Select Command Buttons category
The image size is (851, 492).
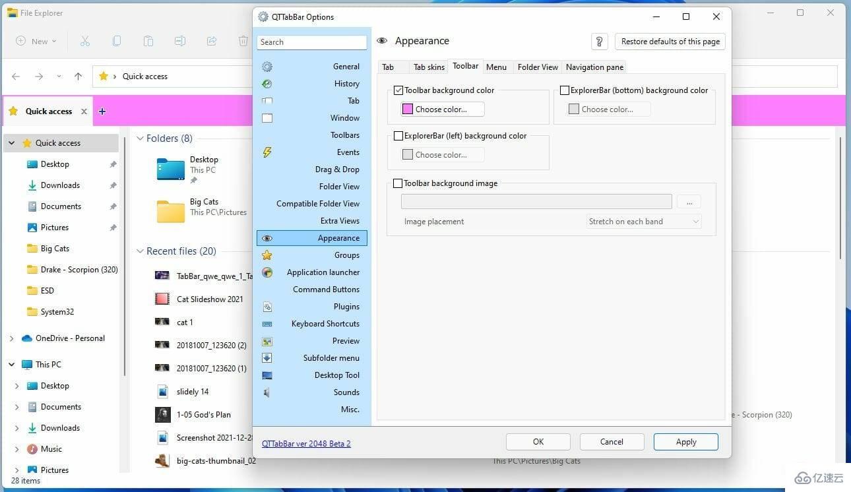(x=312, y=290)
